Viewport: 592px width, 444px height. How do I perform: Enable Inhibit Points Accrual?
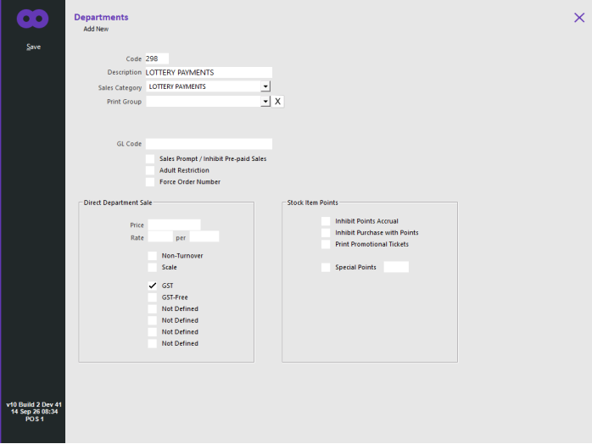point(326,221)
